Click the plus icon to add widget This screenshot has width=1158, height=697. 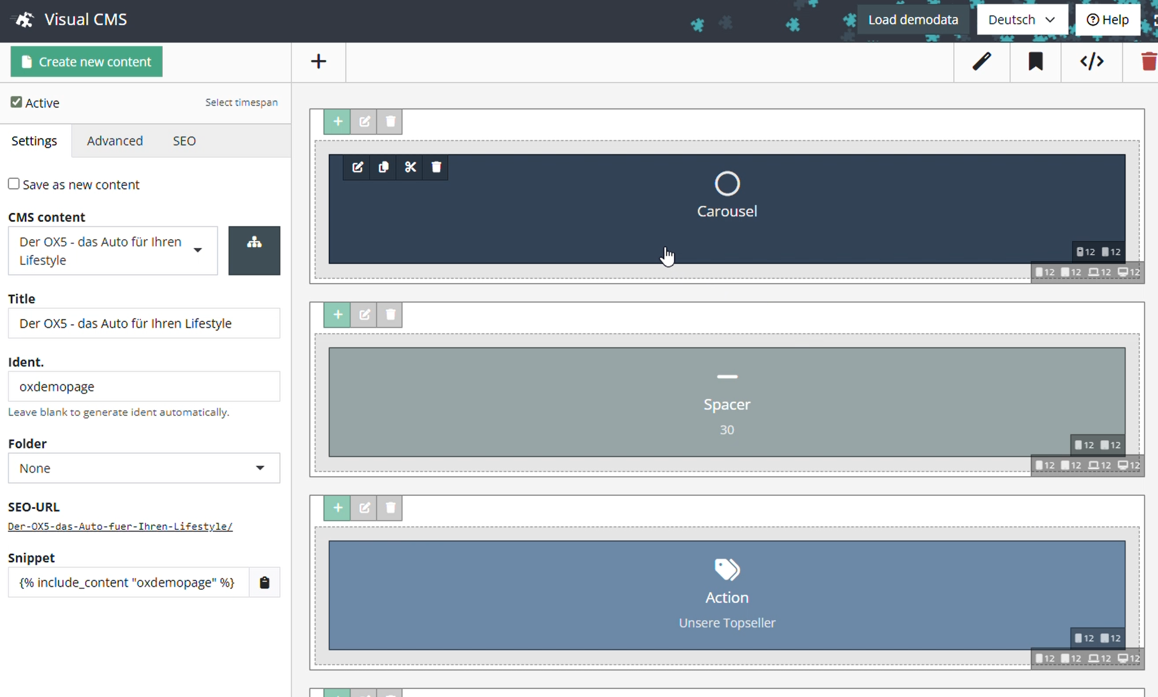coord(318,62)
